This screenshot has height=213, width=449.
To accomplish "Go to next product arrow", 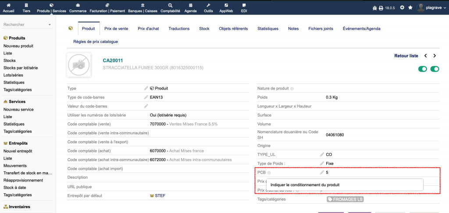I will (435, 56).
